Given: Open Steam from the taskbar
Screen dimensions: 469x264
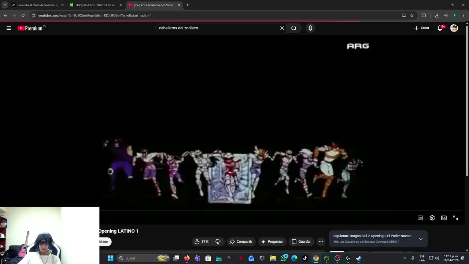Looking at the screenshot, I should (x=358, y=258).
